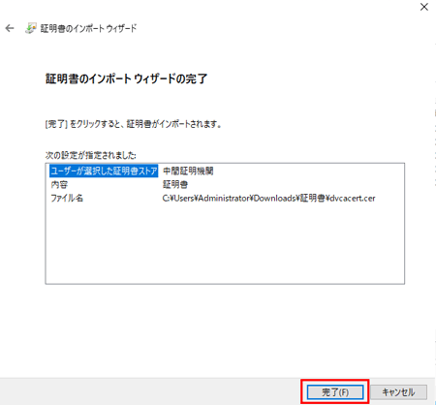Click the 中間証明機関 store value
This screenshot has width=436, height=405.
[188, 171]
